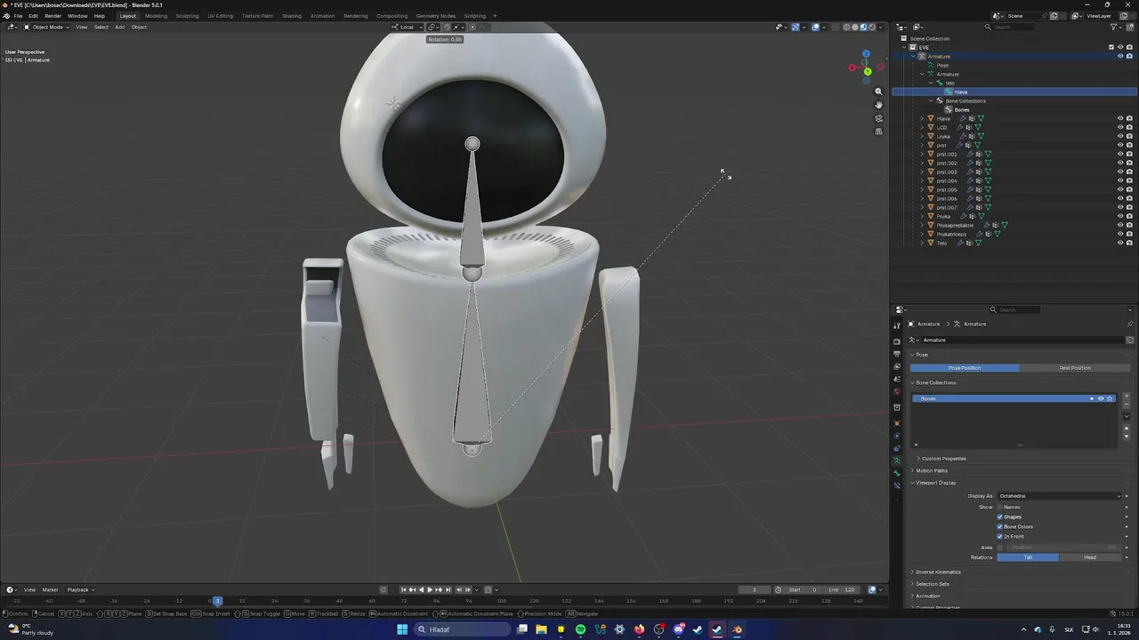This screenshot has height=640, width=1139.
Task: Open the viewport Select menu
Action: pyautogui.click(x=101, y=27)
